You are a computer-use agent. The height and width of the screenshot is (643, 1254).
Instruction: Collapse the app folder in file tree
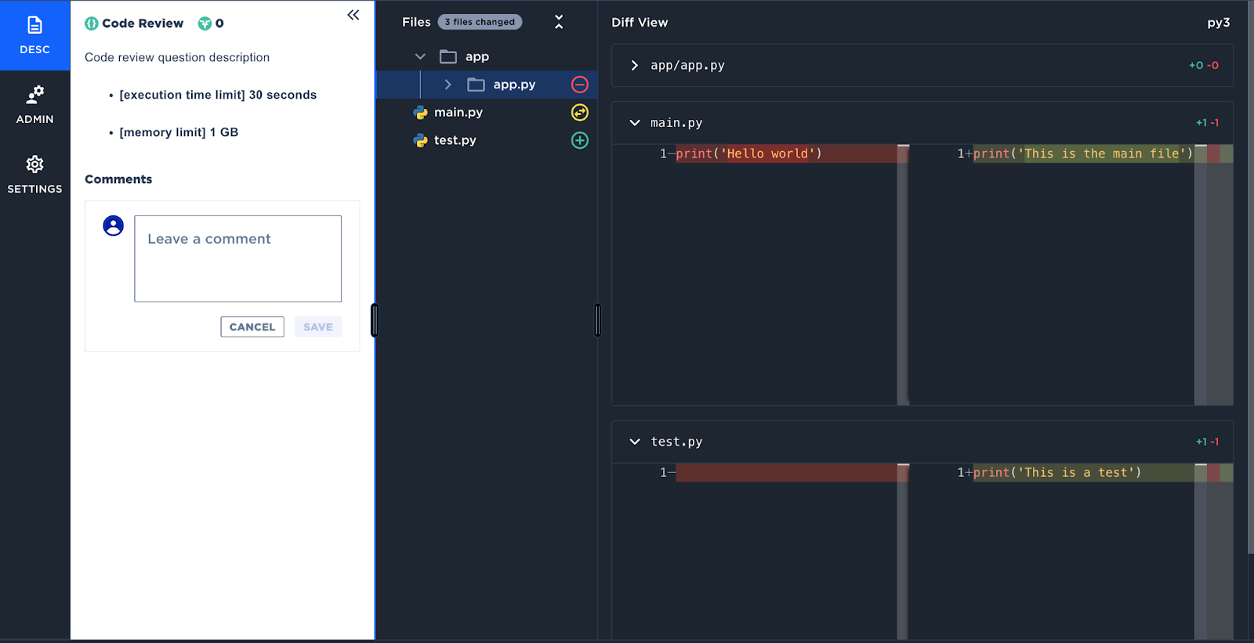pos(420,56)
